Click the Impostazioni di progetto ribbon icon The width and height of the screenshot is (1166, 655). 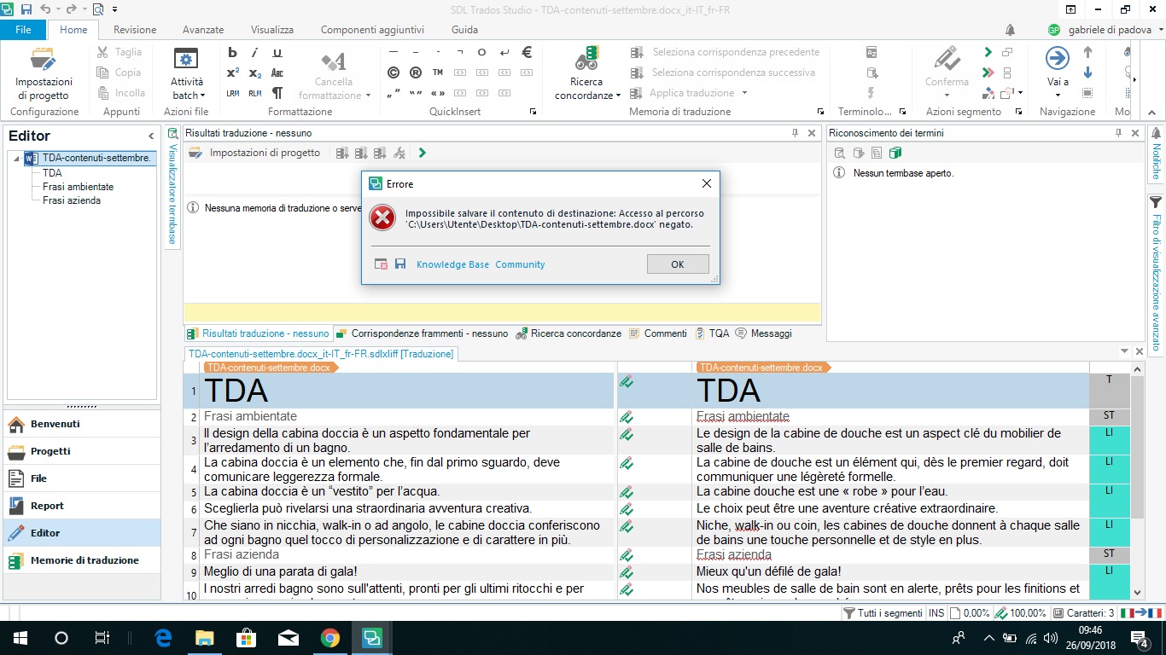point(44,61)
